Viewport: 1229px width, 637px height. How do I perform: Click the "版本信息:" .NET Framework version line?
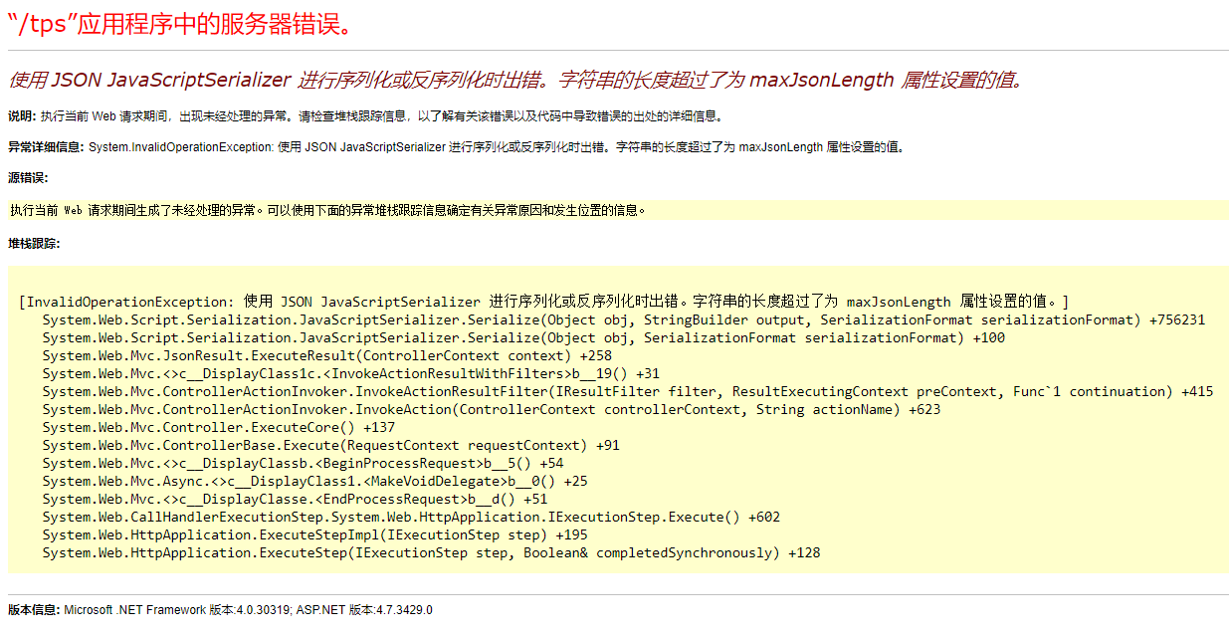pos(220,610)
